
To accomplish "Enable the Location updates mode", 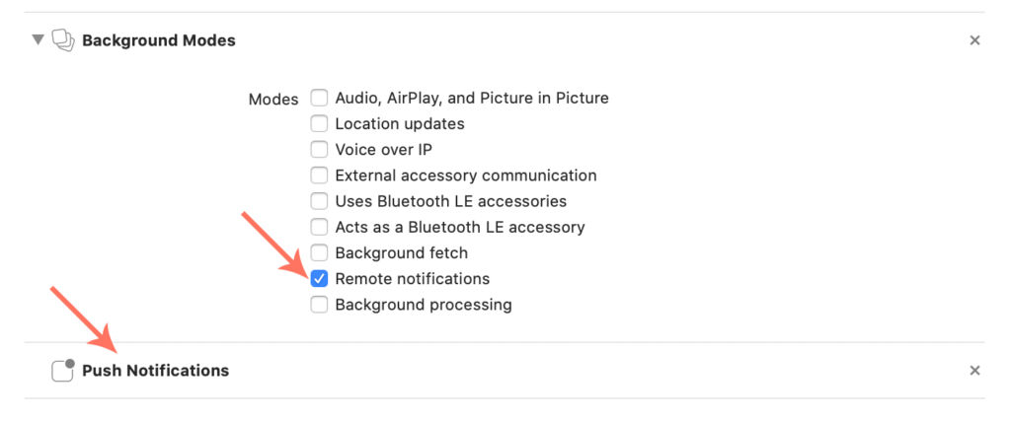I will [319, 123].
